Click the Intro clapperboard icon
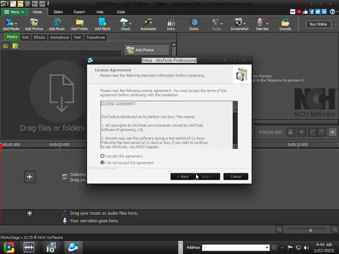Image resolution: width=339 pixels, height=254 pixels. 171,22
